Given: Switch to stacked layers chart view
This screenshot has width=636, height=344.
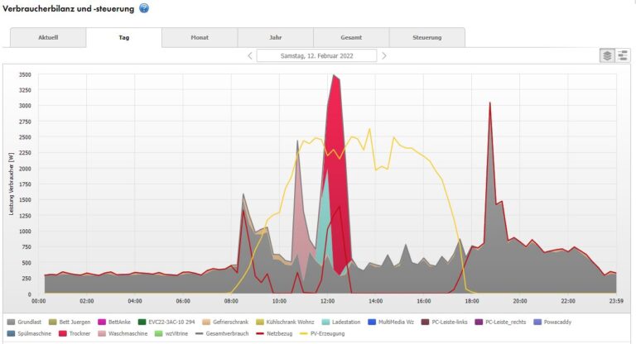Looking at the screenshot, I should pyautogui.click(x=607, y=55).
